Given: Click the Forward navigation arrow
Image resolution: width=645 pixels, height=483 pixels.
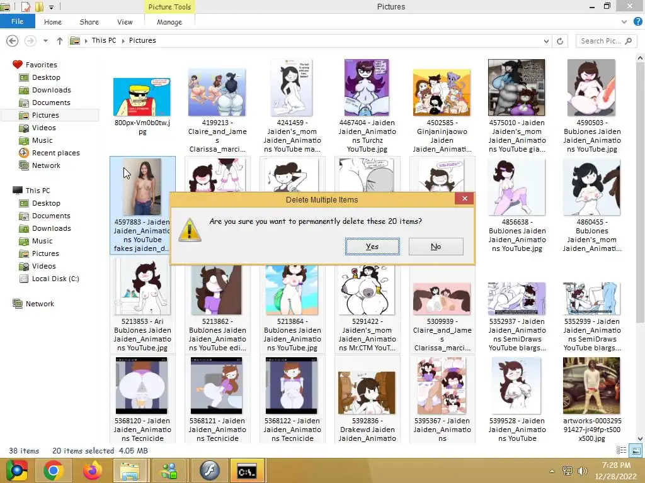Looking at the screenshot, I should tap(30, 41).
